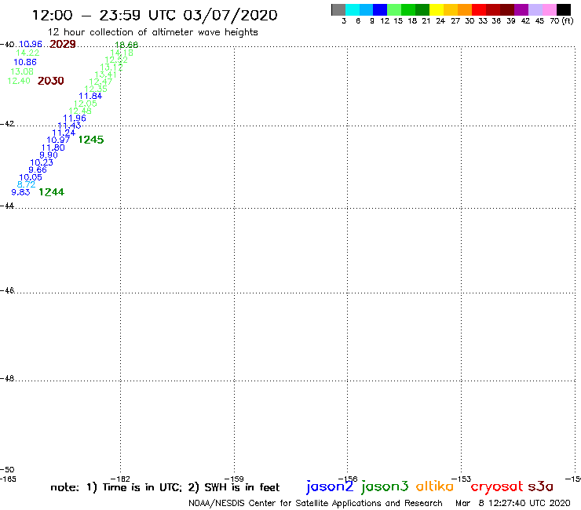
Task: Click the pure blue swatch in the color scale
Action: point(380,9)
